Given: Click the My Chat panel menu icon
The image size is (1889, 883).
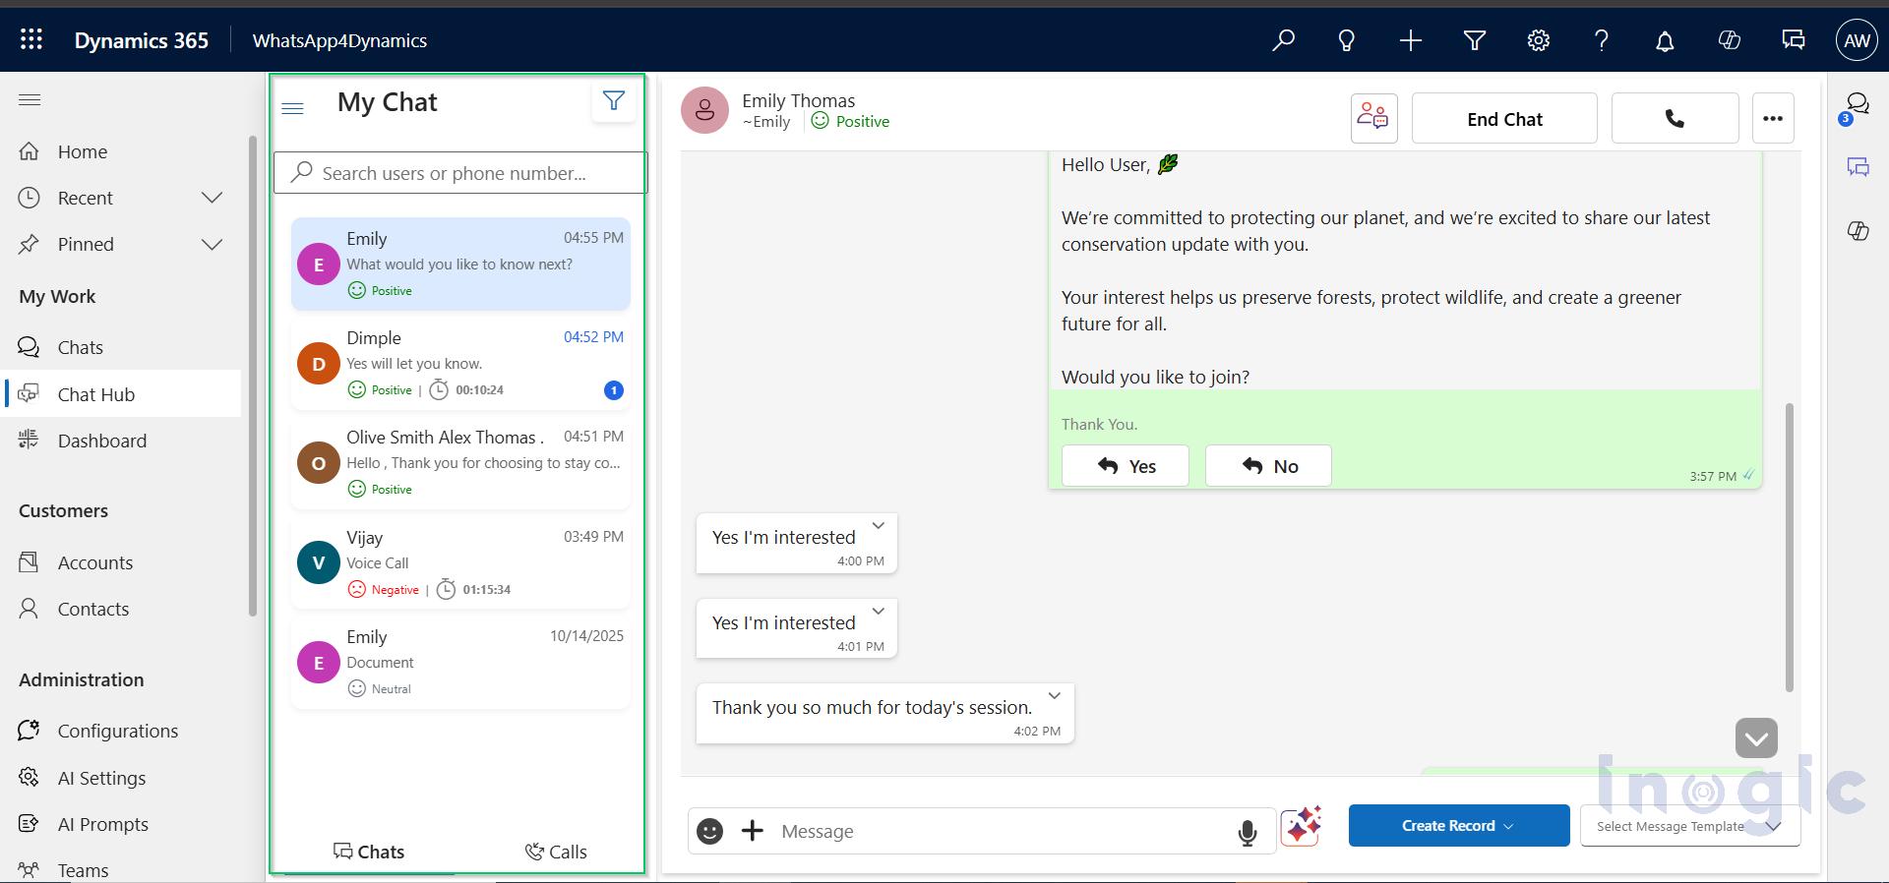Looking at the screenshot, I should (292, 108).
